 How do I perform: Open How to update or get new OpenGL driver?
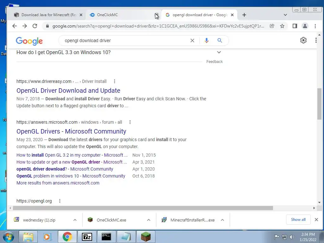[x=72, y=162]
